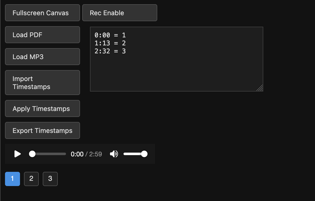Click the volume slider track
The image size is (315, 201).
point(132,154)
